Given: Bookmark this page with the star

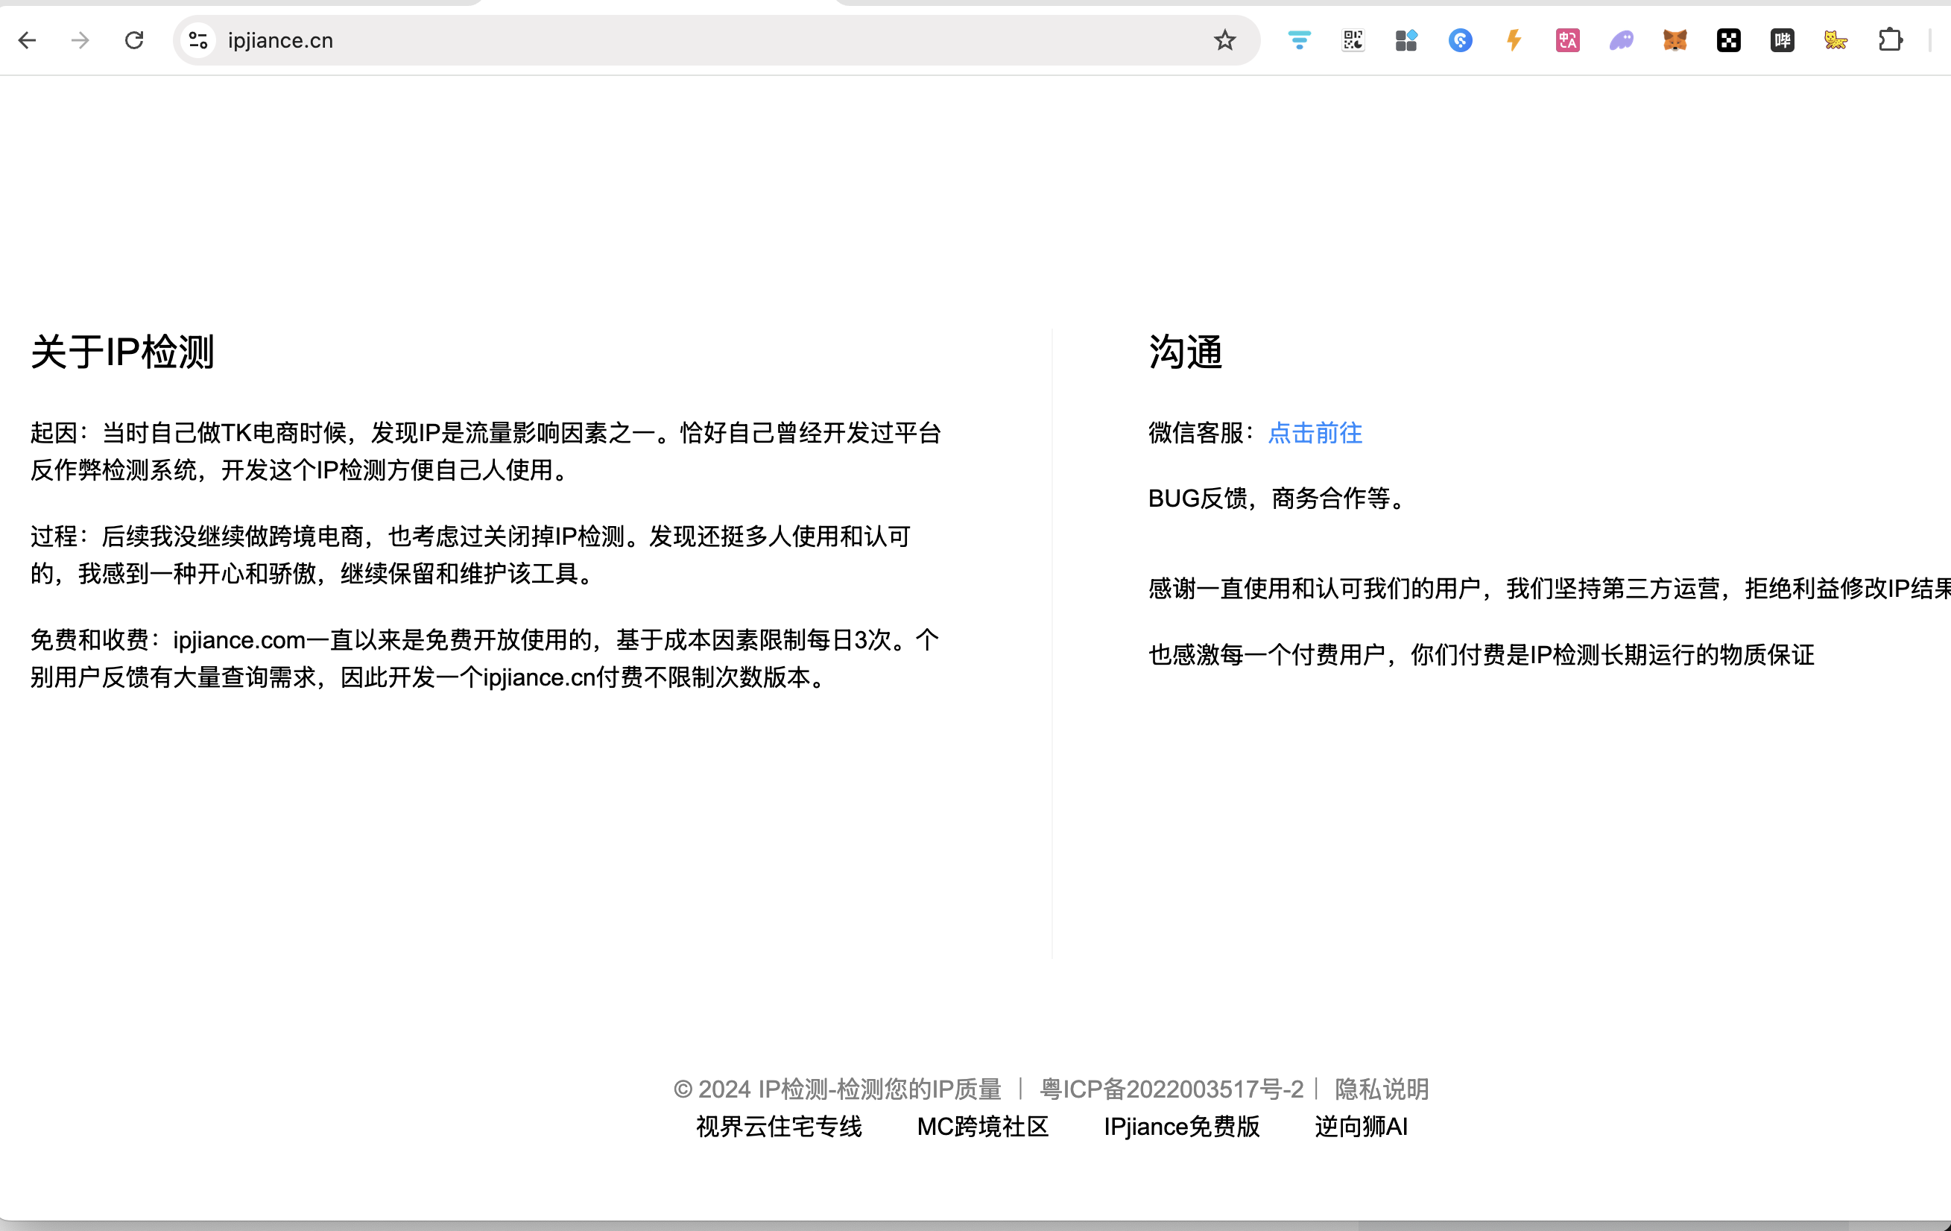Looking at the screenshot, I should [x=1224, y=40].
